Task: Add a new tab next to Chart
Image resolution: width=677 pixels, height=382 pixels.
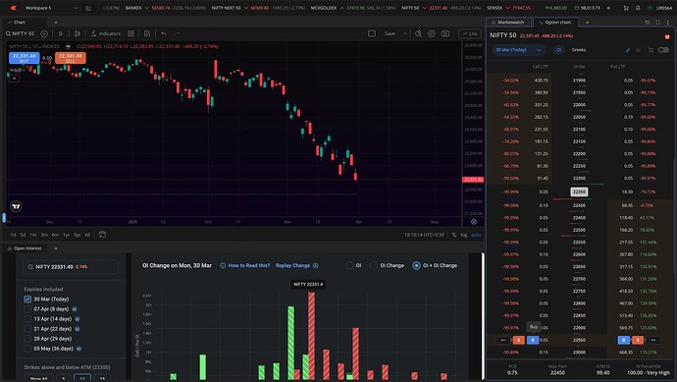Action: [x=56, y=22]
